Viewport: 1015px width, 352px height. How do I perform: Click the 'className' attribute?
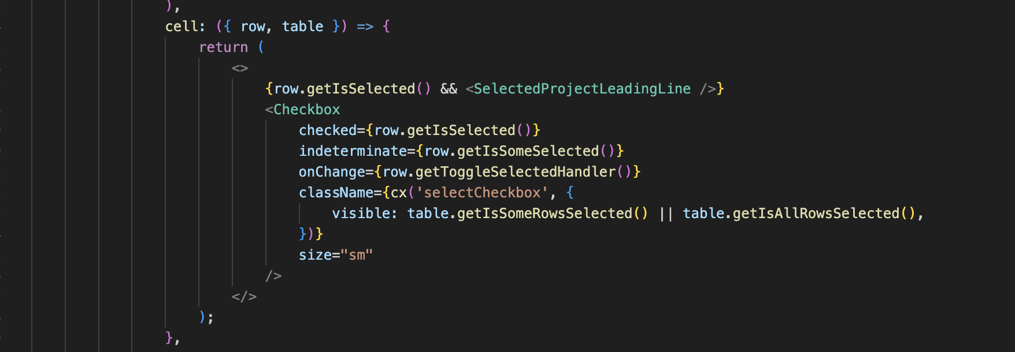pos(336,193)
